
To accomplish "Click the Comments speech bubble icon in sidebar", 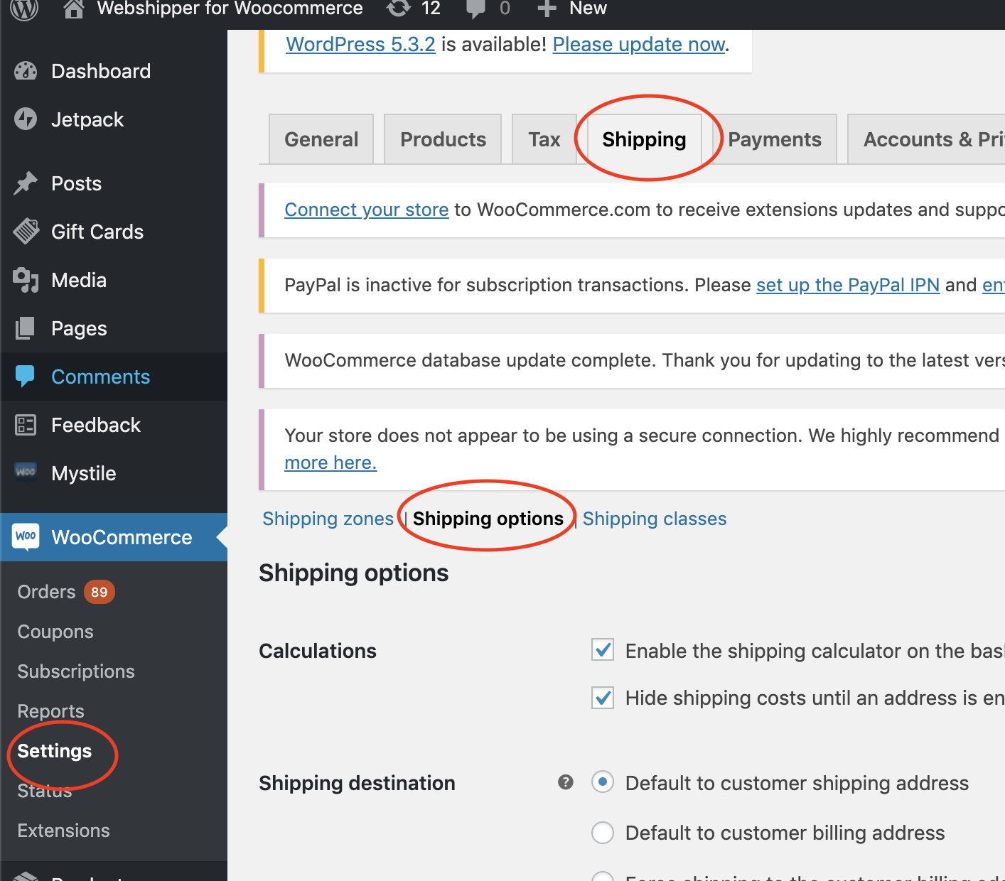I will point(26,377).
